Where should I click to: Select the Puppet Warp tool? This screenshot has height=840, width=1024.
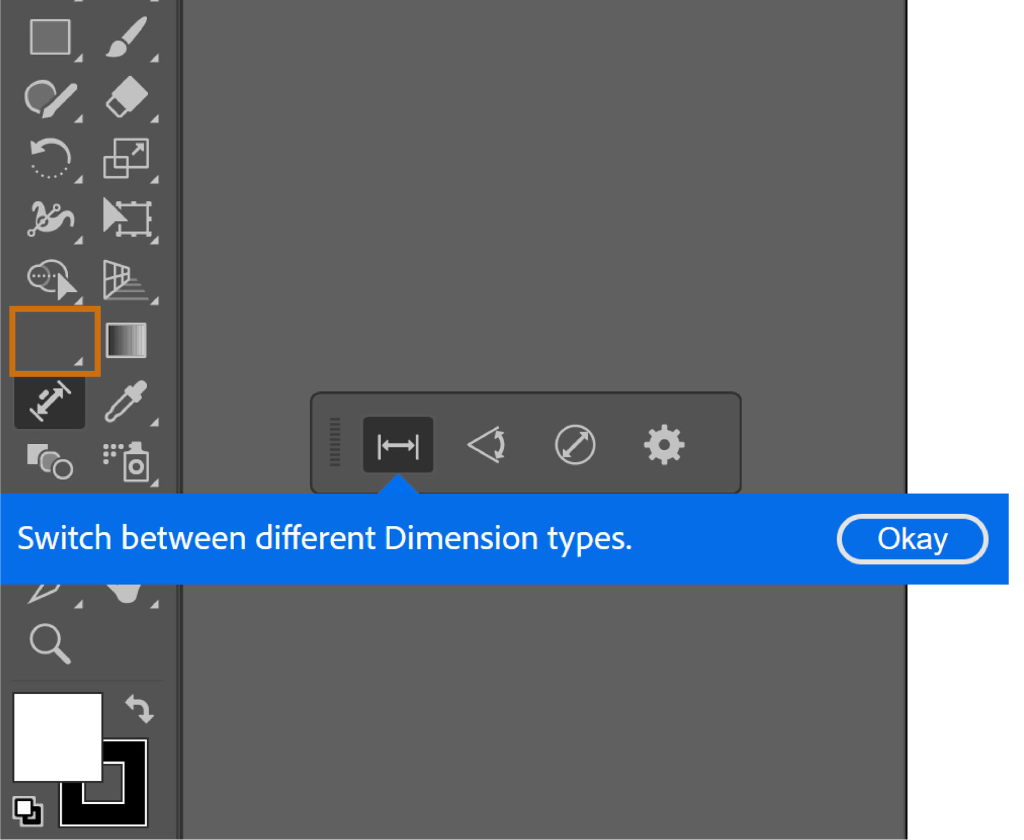[x=50, y=219]
